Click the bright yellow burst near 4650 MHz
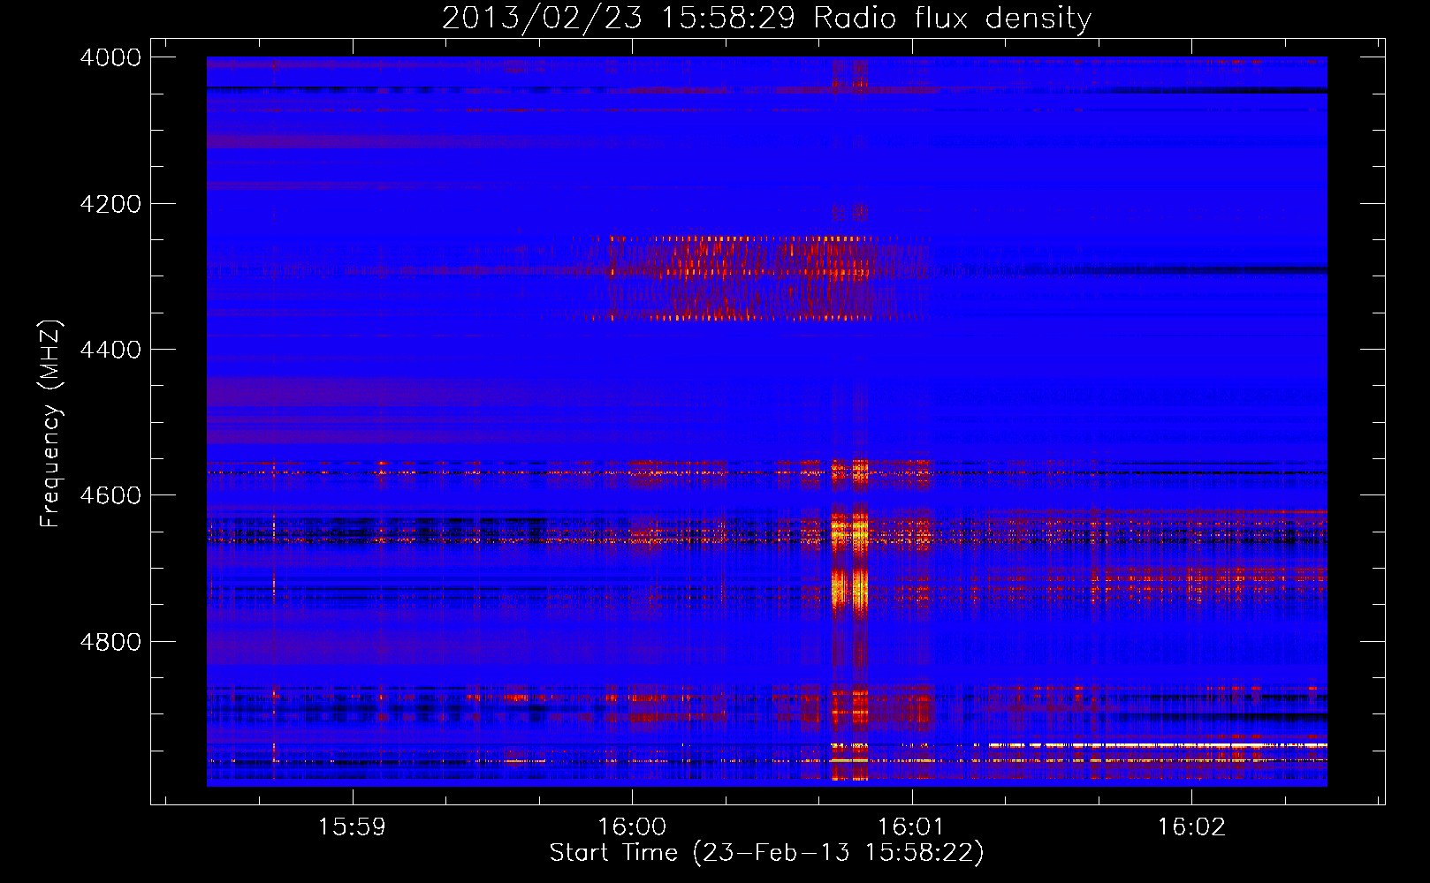The image size is (1430, 883). coord(849,532)
